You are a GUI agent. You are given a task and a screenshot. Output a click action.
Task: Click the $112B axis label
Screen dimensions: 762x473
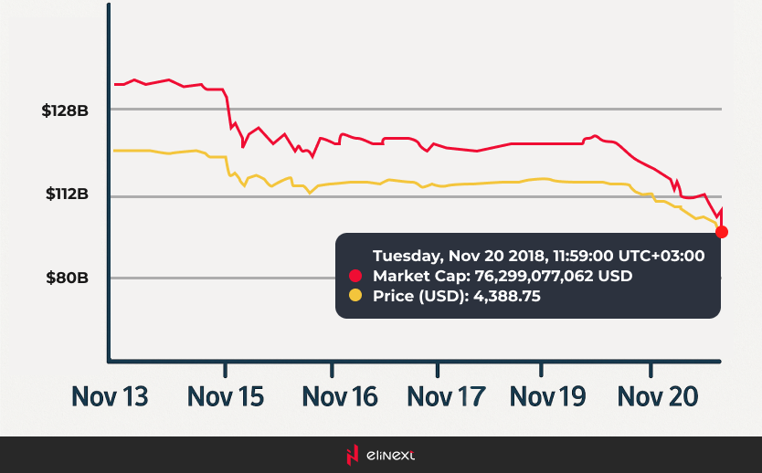click(65, 194)
